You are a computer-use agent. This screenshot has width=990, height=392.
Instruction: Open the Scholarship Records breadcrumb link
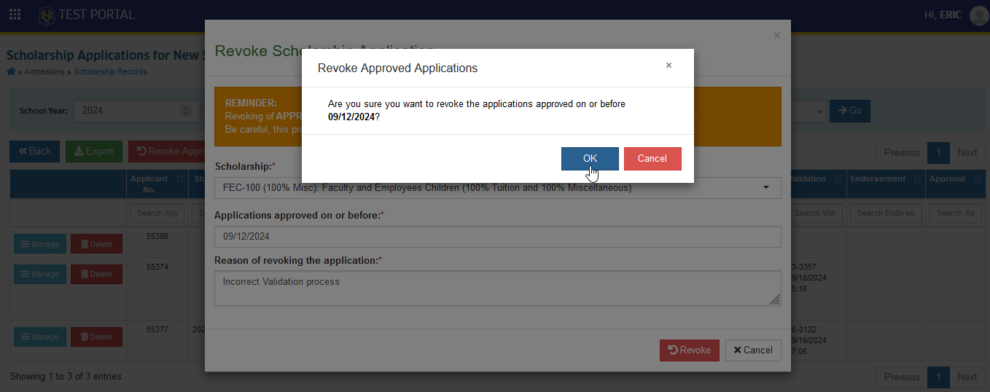110,71
